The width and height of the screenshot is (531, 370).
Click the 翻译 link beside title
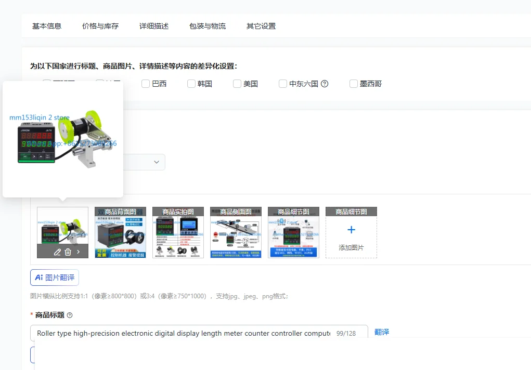[x=382, y=332]
